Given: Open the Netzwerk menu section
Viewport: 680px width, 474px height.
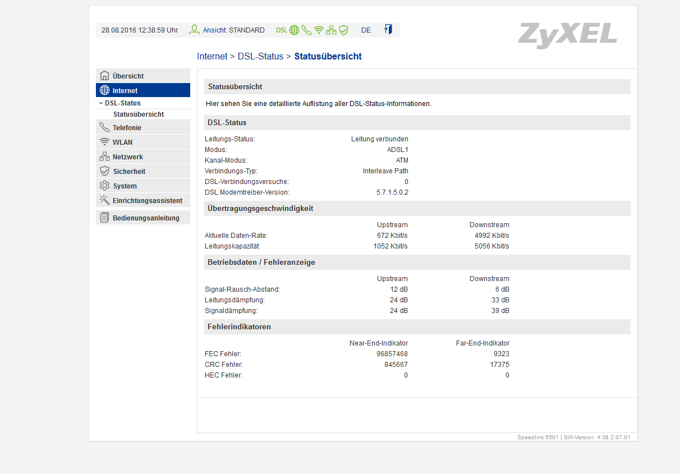Looking at the screenshot, I should (x=143, y=157).
